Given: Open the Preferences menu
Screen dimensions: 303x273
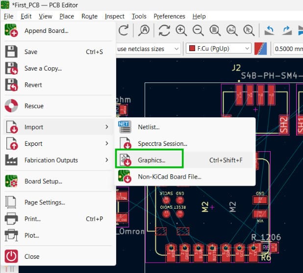Looking at the screenshot, I should tap(169, 16).
